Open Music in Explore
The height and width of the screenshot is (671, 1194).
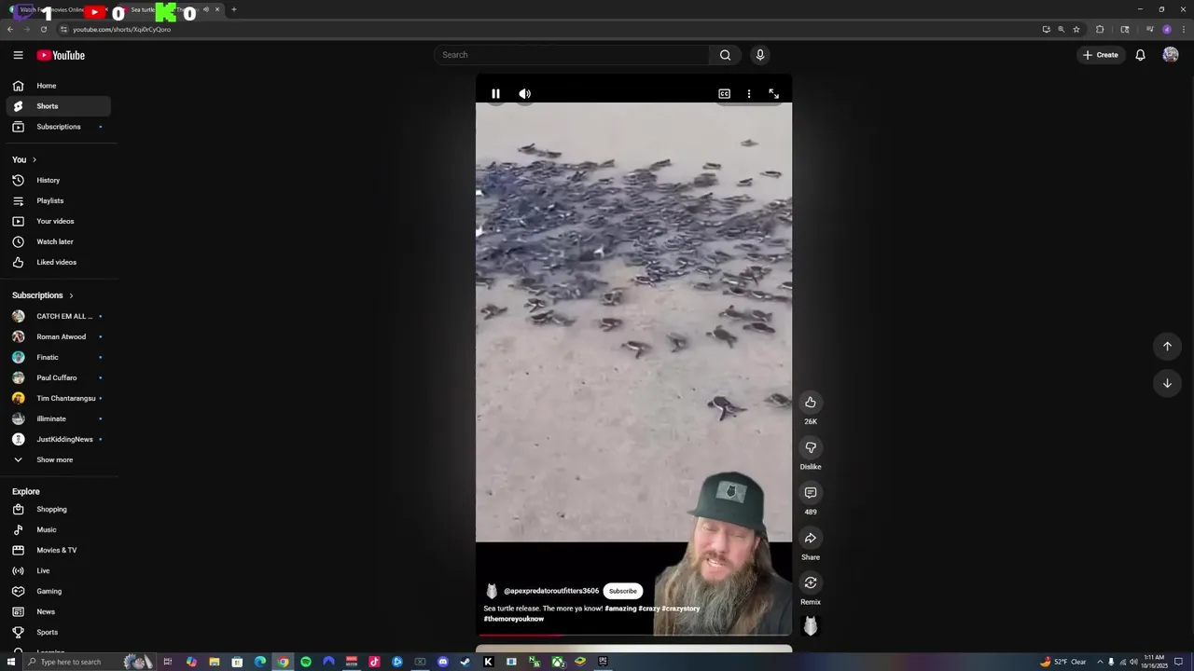click(x=59, y=529)
